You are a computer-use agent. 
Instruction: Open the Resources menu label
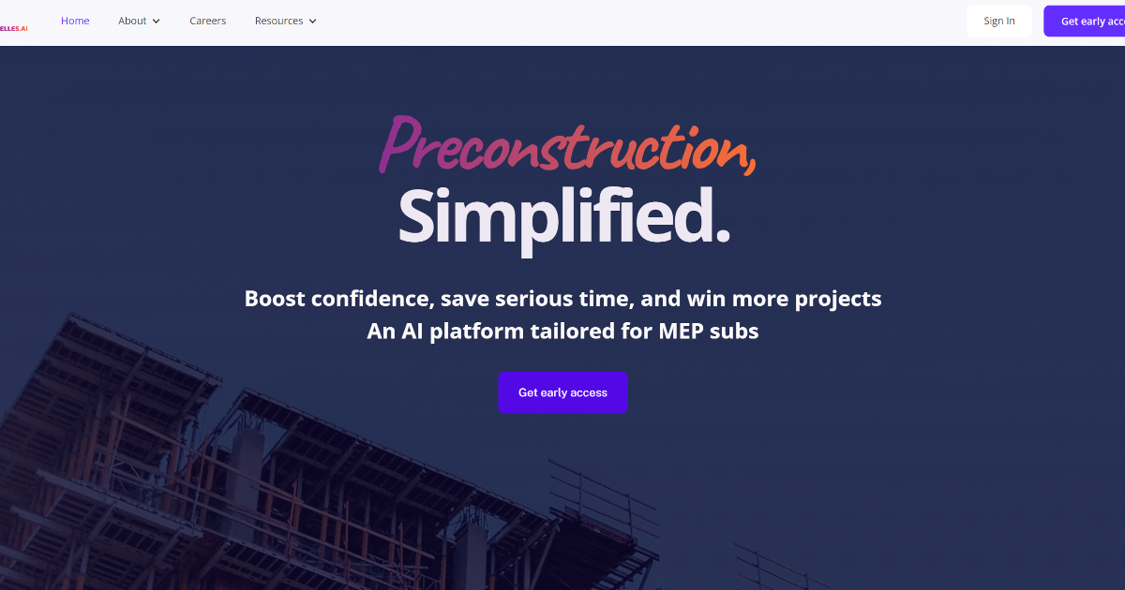[x=278, y=21]
